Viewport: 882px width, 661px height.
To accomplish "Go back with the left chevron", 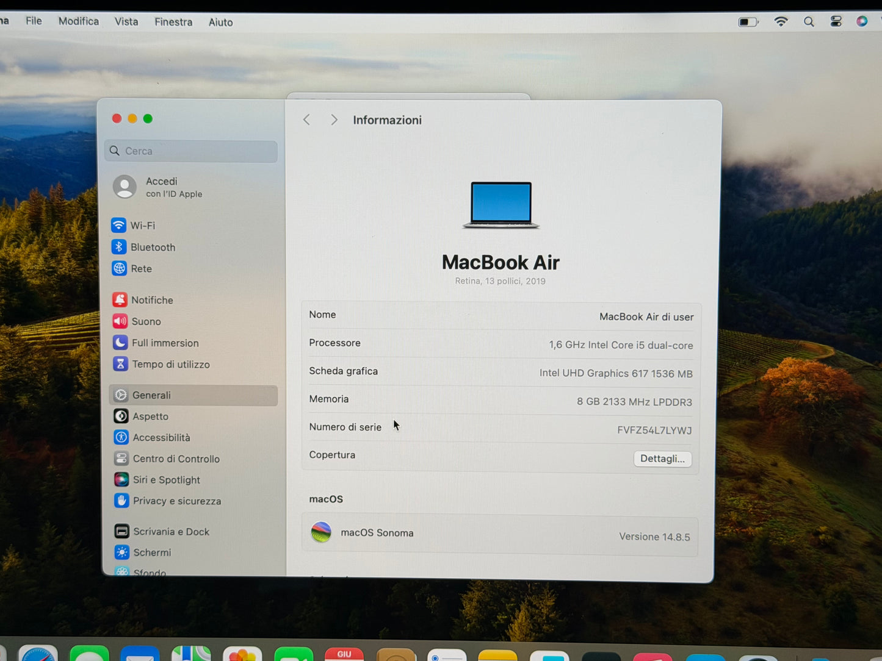I will (306, 120).
